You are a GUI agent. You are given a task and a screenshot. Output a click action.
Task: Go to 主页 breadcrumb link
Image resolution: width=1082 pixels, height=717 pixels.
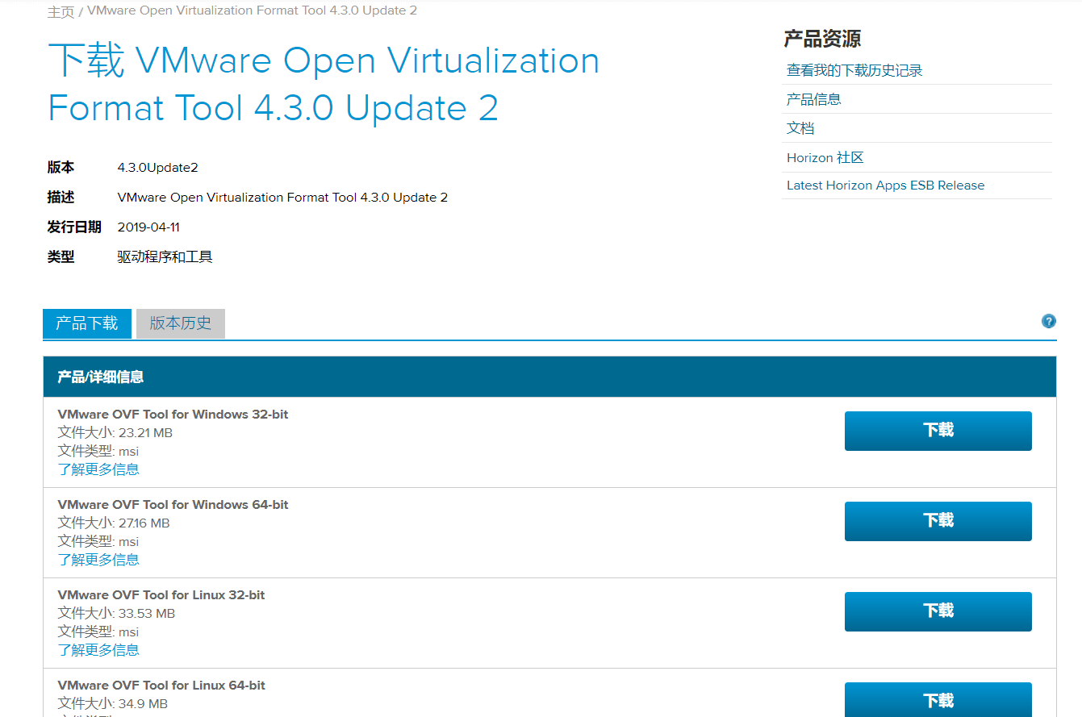[x=61, y=11]
